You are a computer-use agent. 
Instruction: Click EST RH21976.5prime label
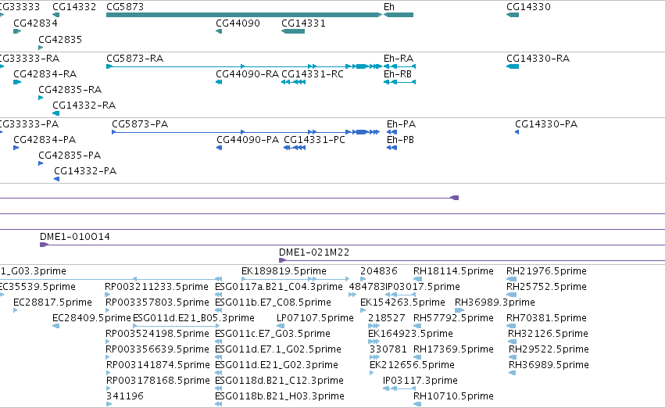coord(547,271)
